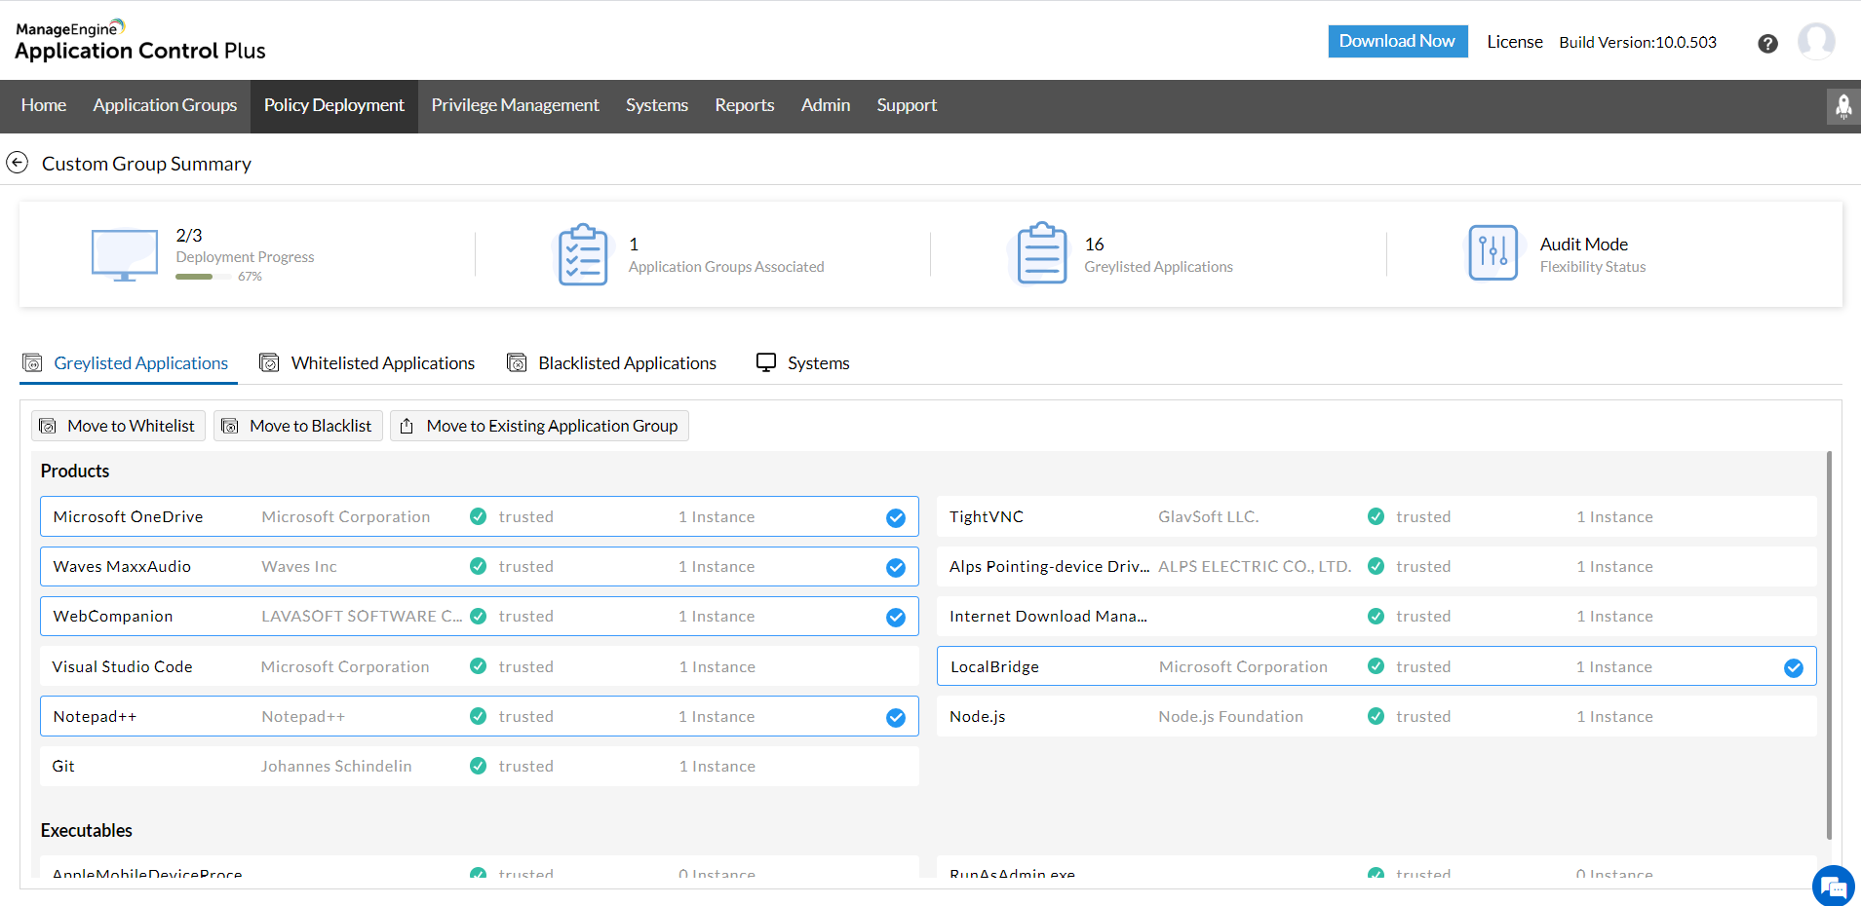The image size is (1861, 906).
Task: Open the Application Groups menu
Action: coord(165,105)
